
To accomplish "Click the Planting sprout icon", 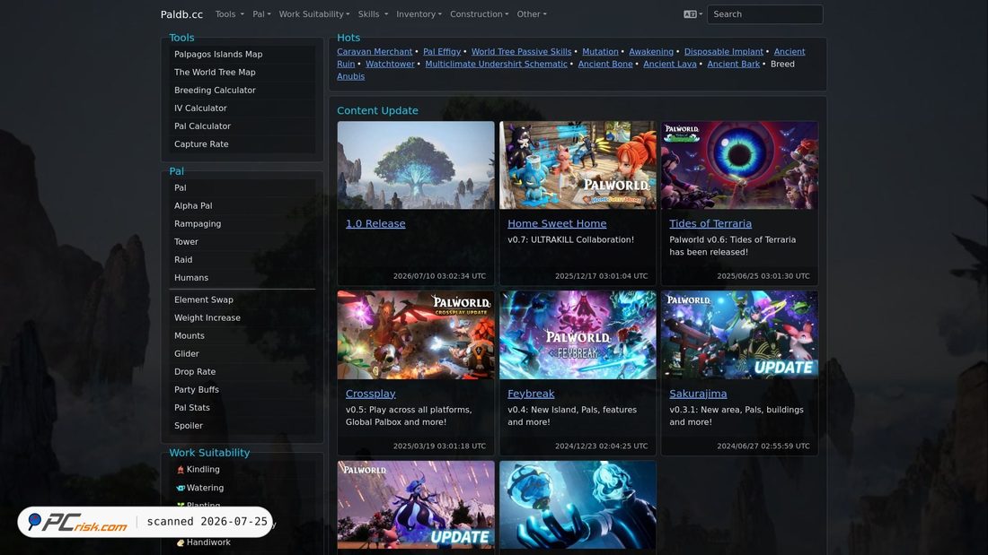I will point(181,505).
